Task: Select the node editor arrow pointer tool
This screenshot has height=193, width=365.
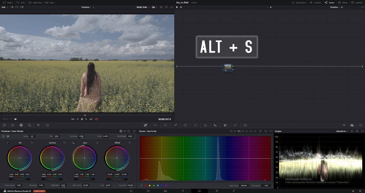Action: pyautogui.click(x=177, y=7)
